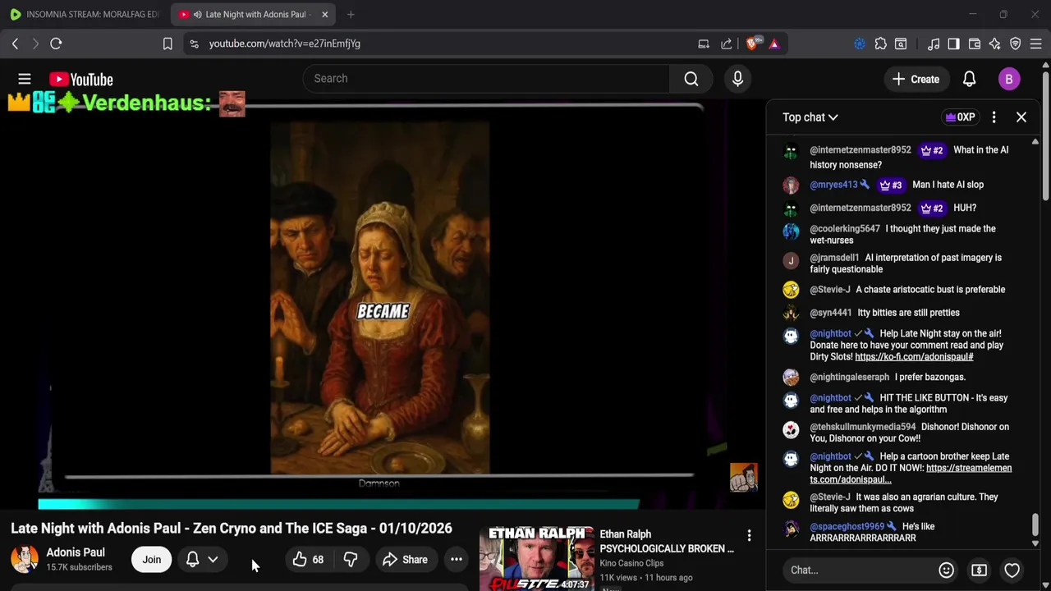1051x591 pixels.
Task: Bookmark this page in address bar
Action: (168, 44)
